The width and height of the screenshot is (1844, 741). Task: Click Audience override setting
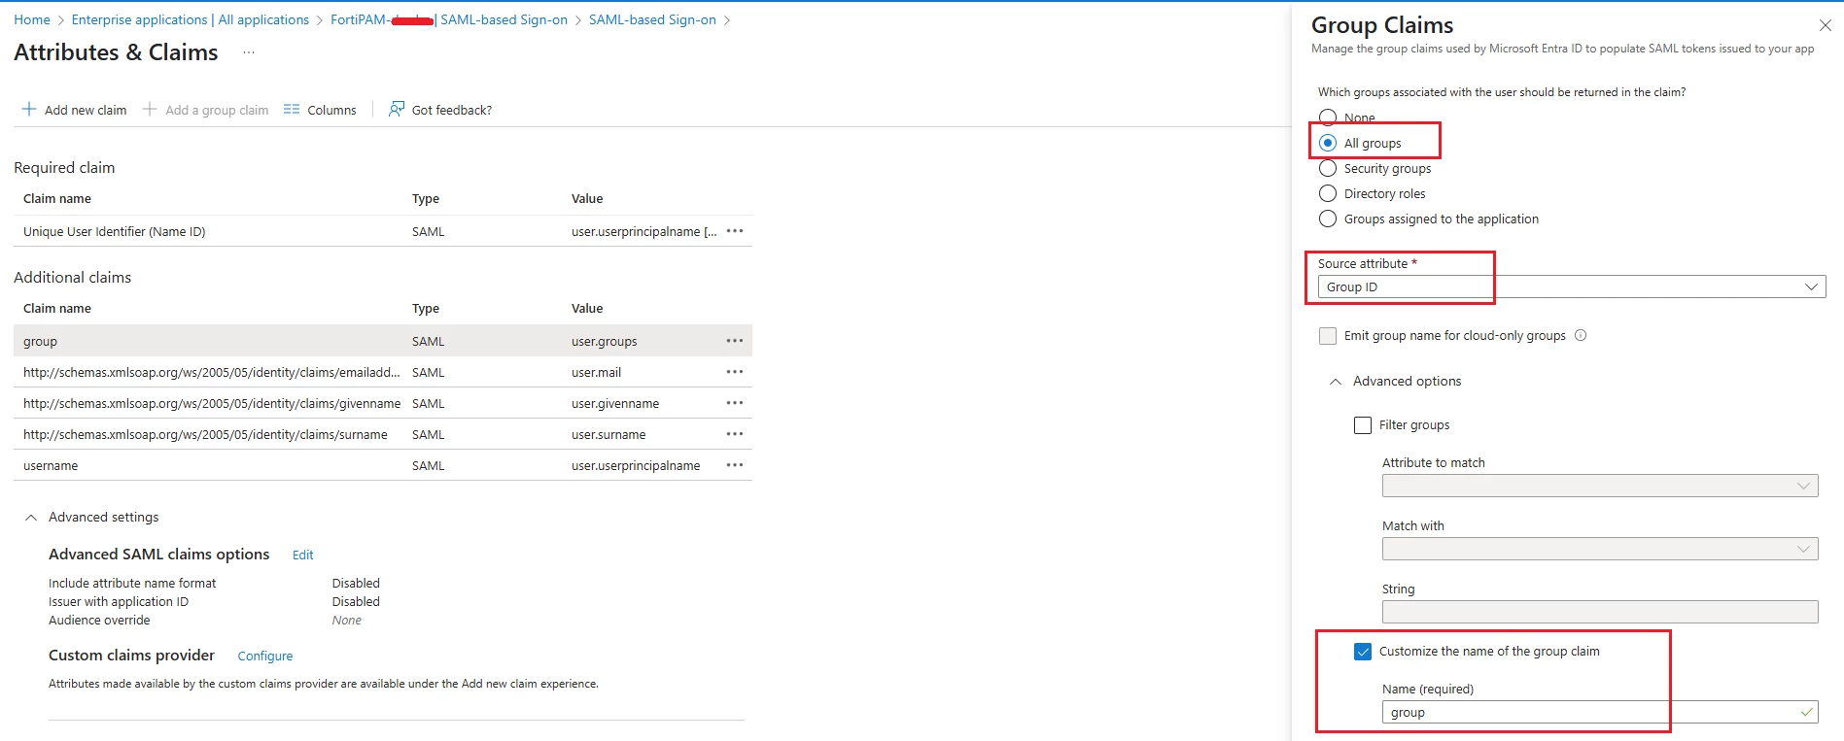tap(99, 620)
